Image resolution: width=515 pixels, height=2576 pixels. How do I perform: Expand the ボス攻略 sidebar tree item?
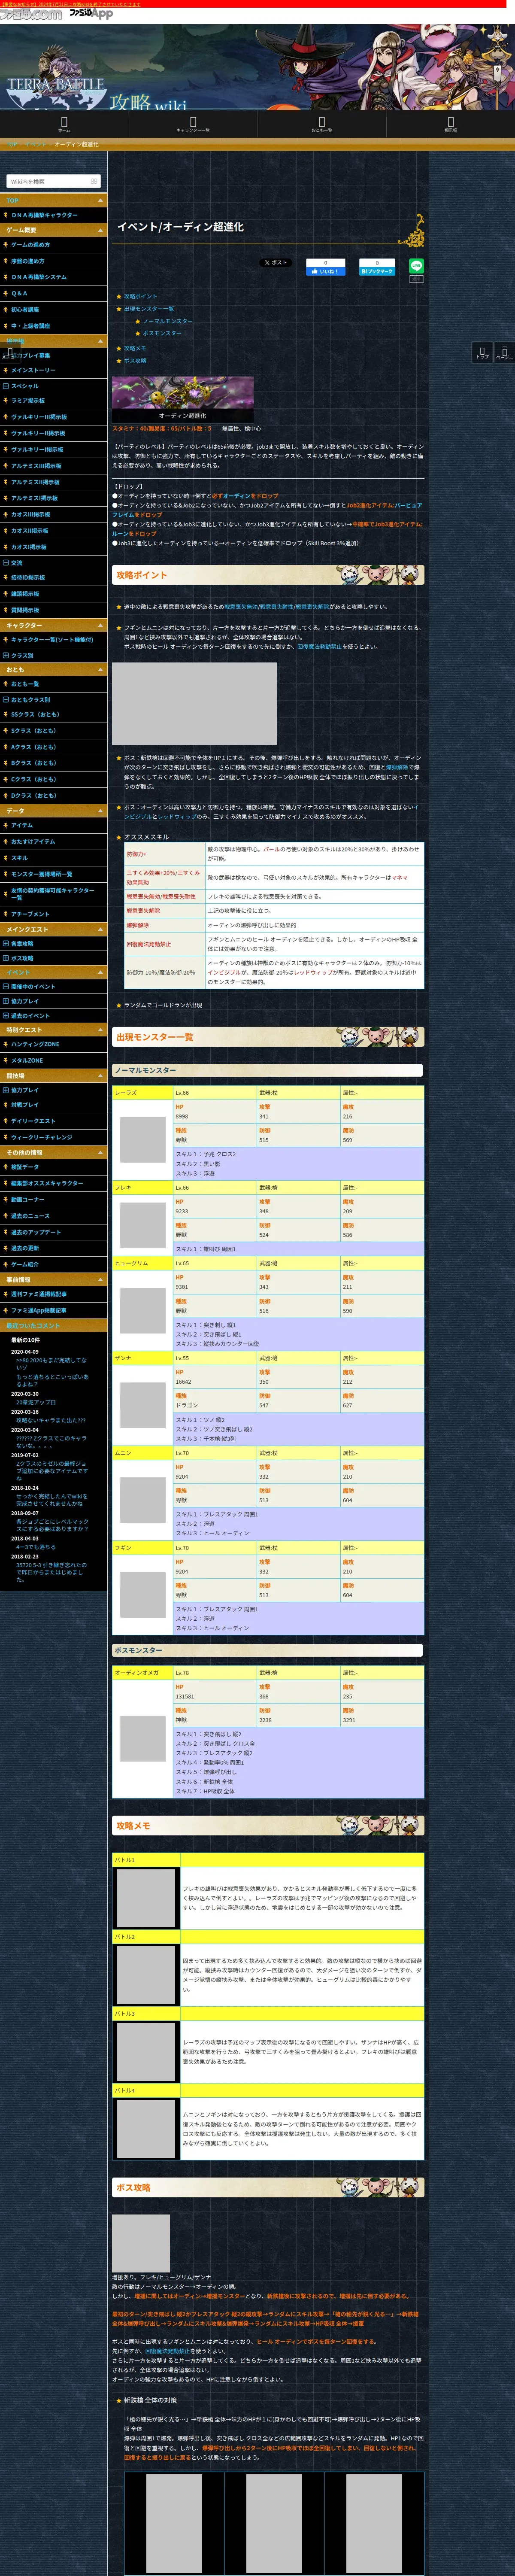click(6, 958)
